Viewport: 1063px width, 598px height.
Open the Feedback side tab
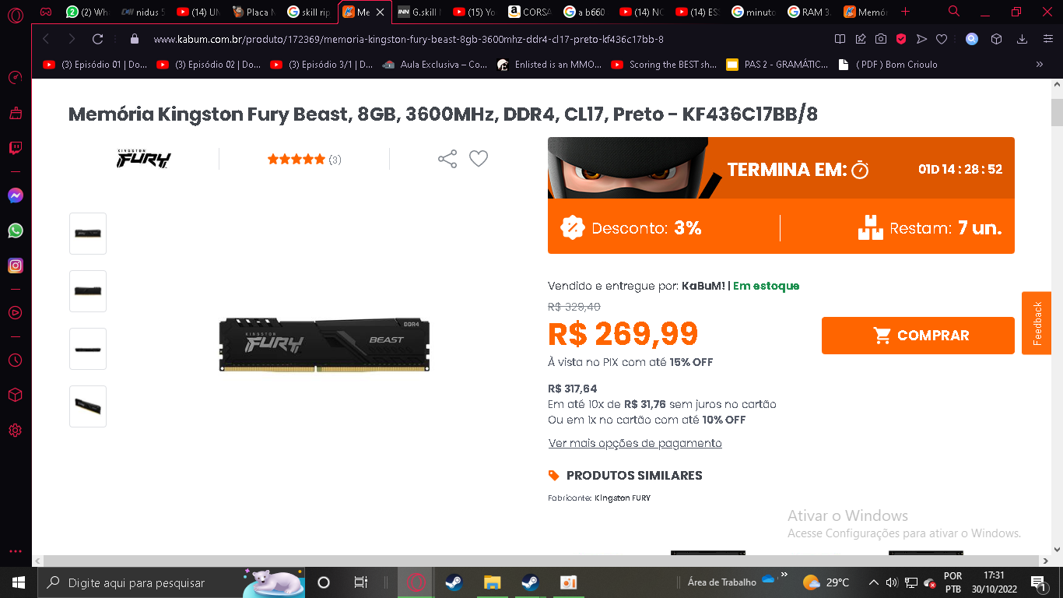pos(1037,323)
